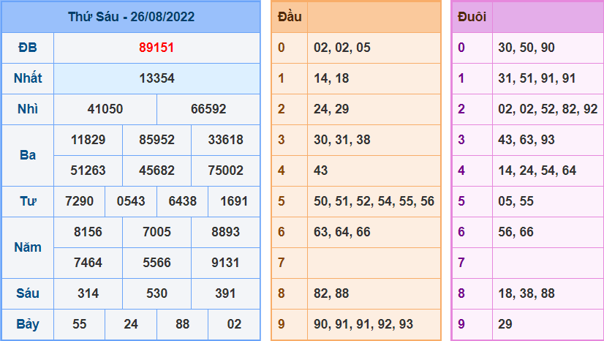Click the ĐB row label

coord(28,48)
